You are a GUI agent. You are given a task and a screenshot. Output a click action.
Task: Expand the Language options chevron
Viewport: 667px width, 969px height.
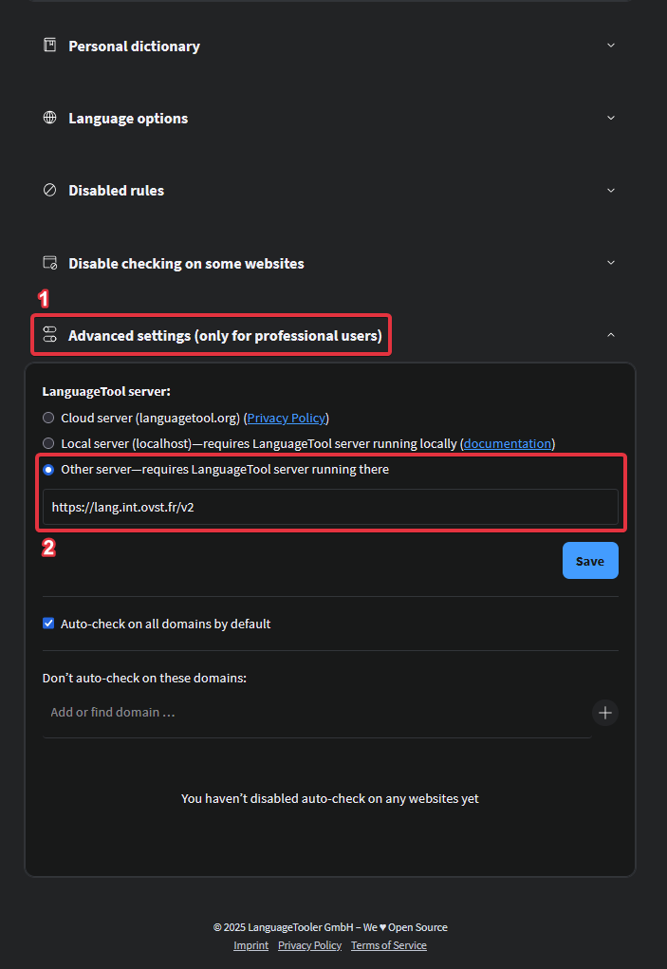(611, 118)
